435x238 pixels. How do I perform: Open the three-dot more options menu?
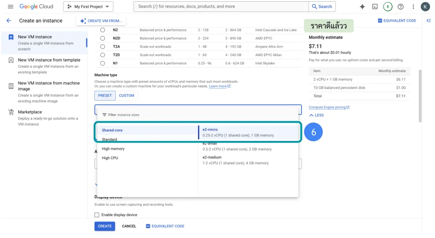pos(413,6)
